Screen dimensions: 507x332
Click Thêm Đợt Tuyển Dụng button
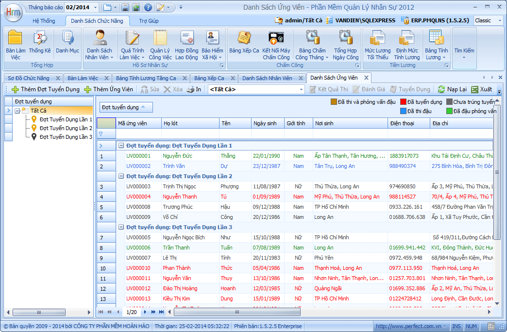point(45,89)
